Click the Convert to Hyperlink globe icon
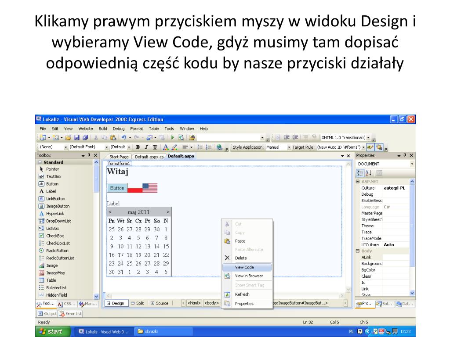The height and width of the screenshot is (337, 450). coord(220,147)
